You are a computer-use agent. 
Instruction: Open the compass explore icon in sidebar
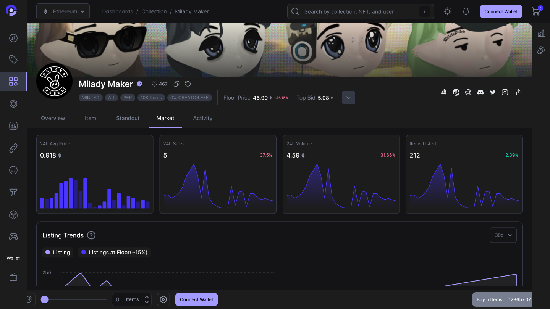[13, 38]
